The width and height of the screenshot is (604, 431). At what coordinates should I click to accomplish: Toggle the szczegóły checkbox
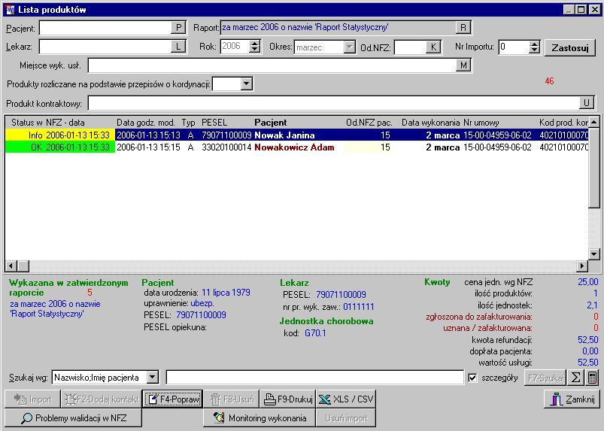coord(472,378)
